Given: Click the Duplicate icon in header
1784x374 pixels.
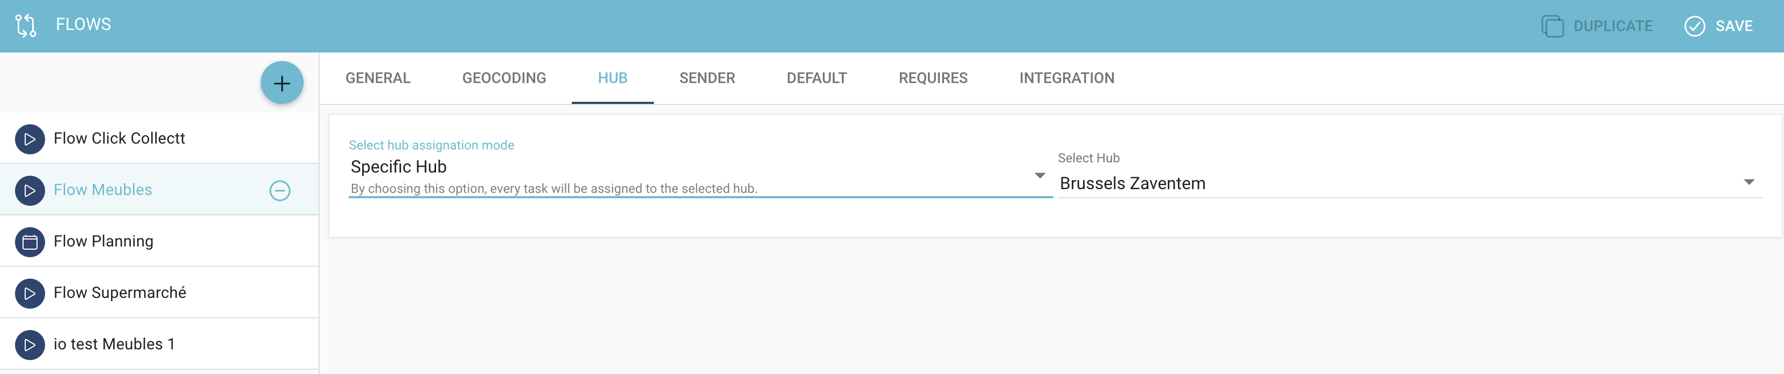Looking at the screenshot, I should click(1552, 26).
